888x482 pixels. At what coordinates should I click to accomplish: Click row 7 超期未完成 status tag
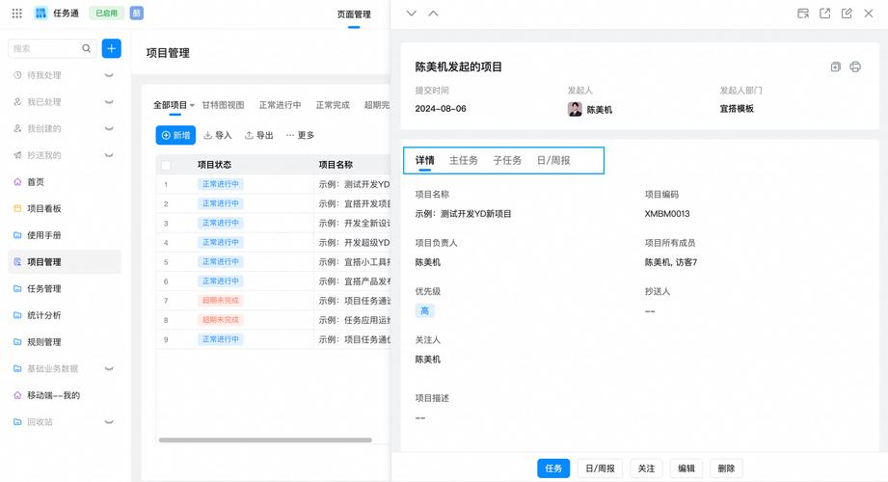click(220, 300)
